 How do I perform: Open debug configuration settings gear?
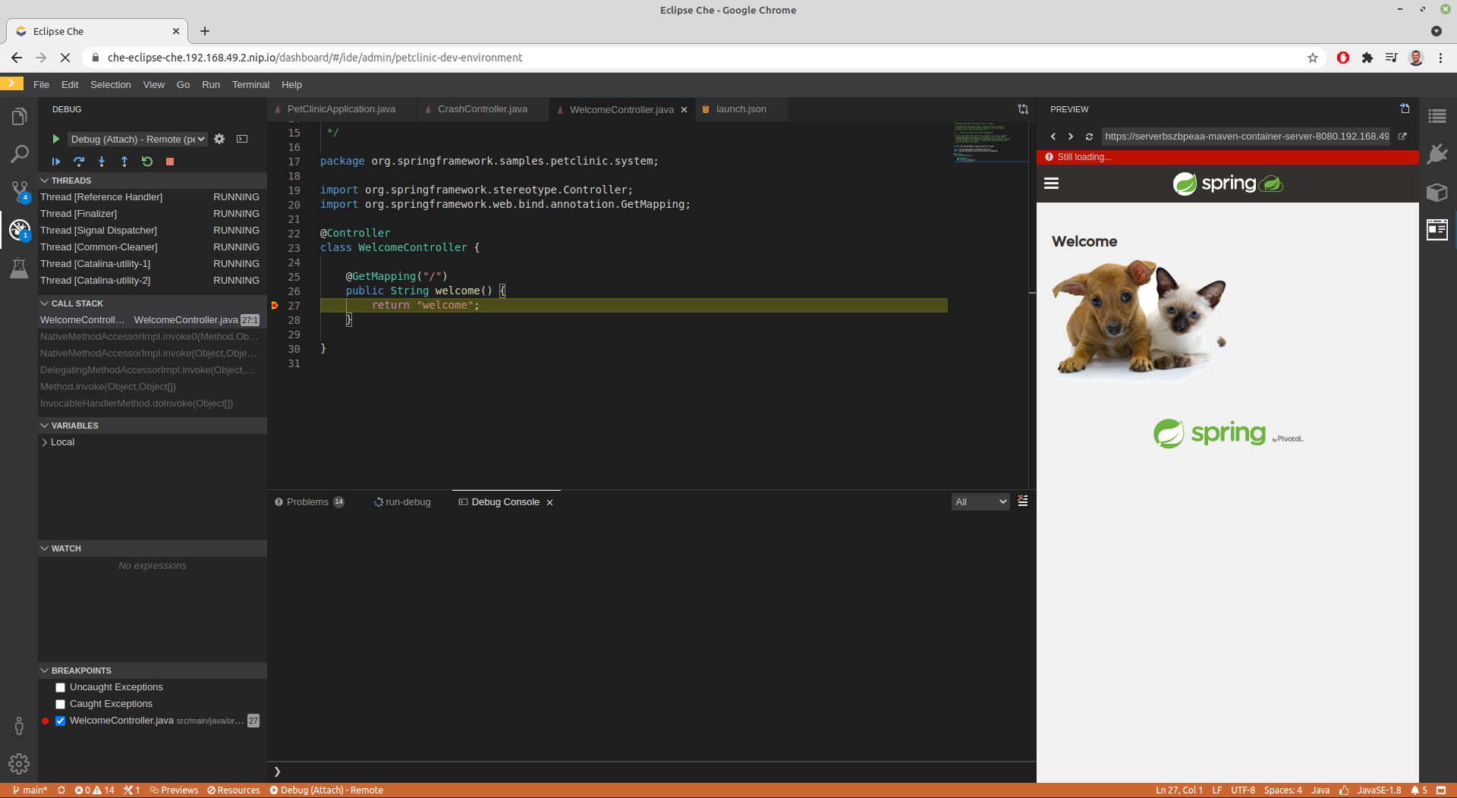pyautogui.click(x=219, y=139)
